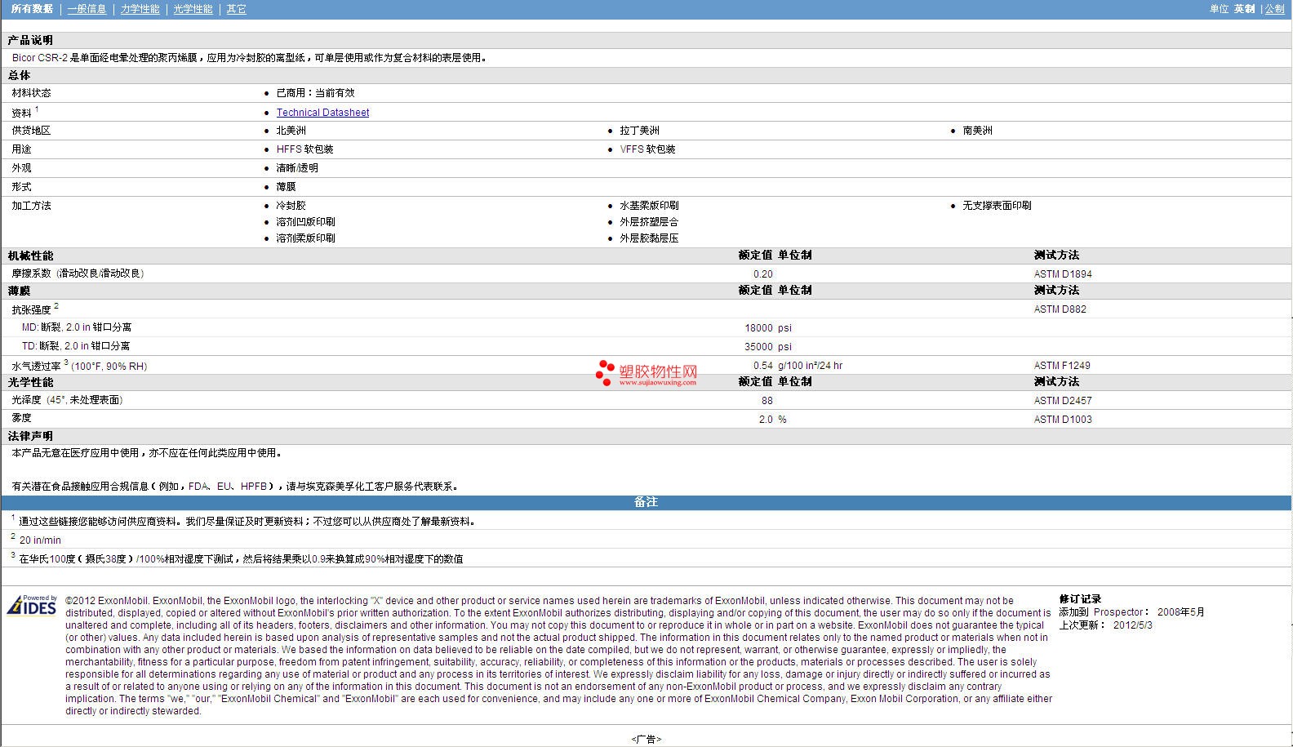
Task: Select the blue 备注 header bar
Action: click(646, 502)
